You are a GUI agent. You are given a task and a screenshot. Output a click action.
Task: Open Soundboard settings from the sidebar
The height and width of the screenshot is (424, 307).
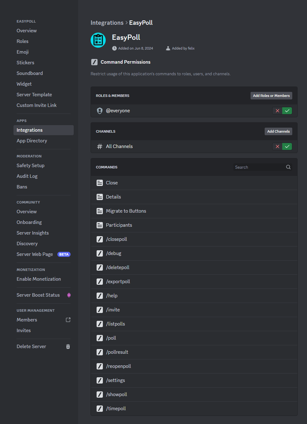click(29, 73)
